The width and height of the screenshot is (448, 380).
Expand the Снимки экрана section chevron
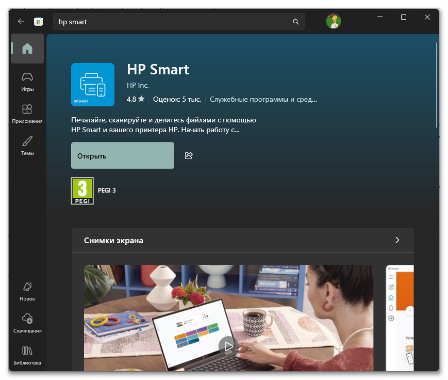pos(397,240)
